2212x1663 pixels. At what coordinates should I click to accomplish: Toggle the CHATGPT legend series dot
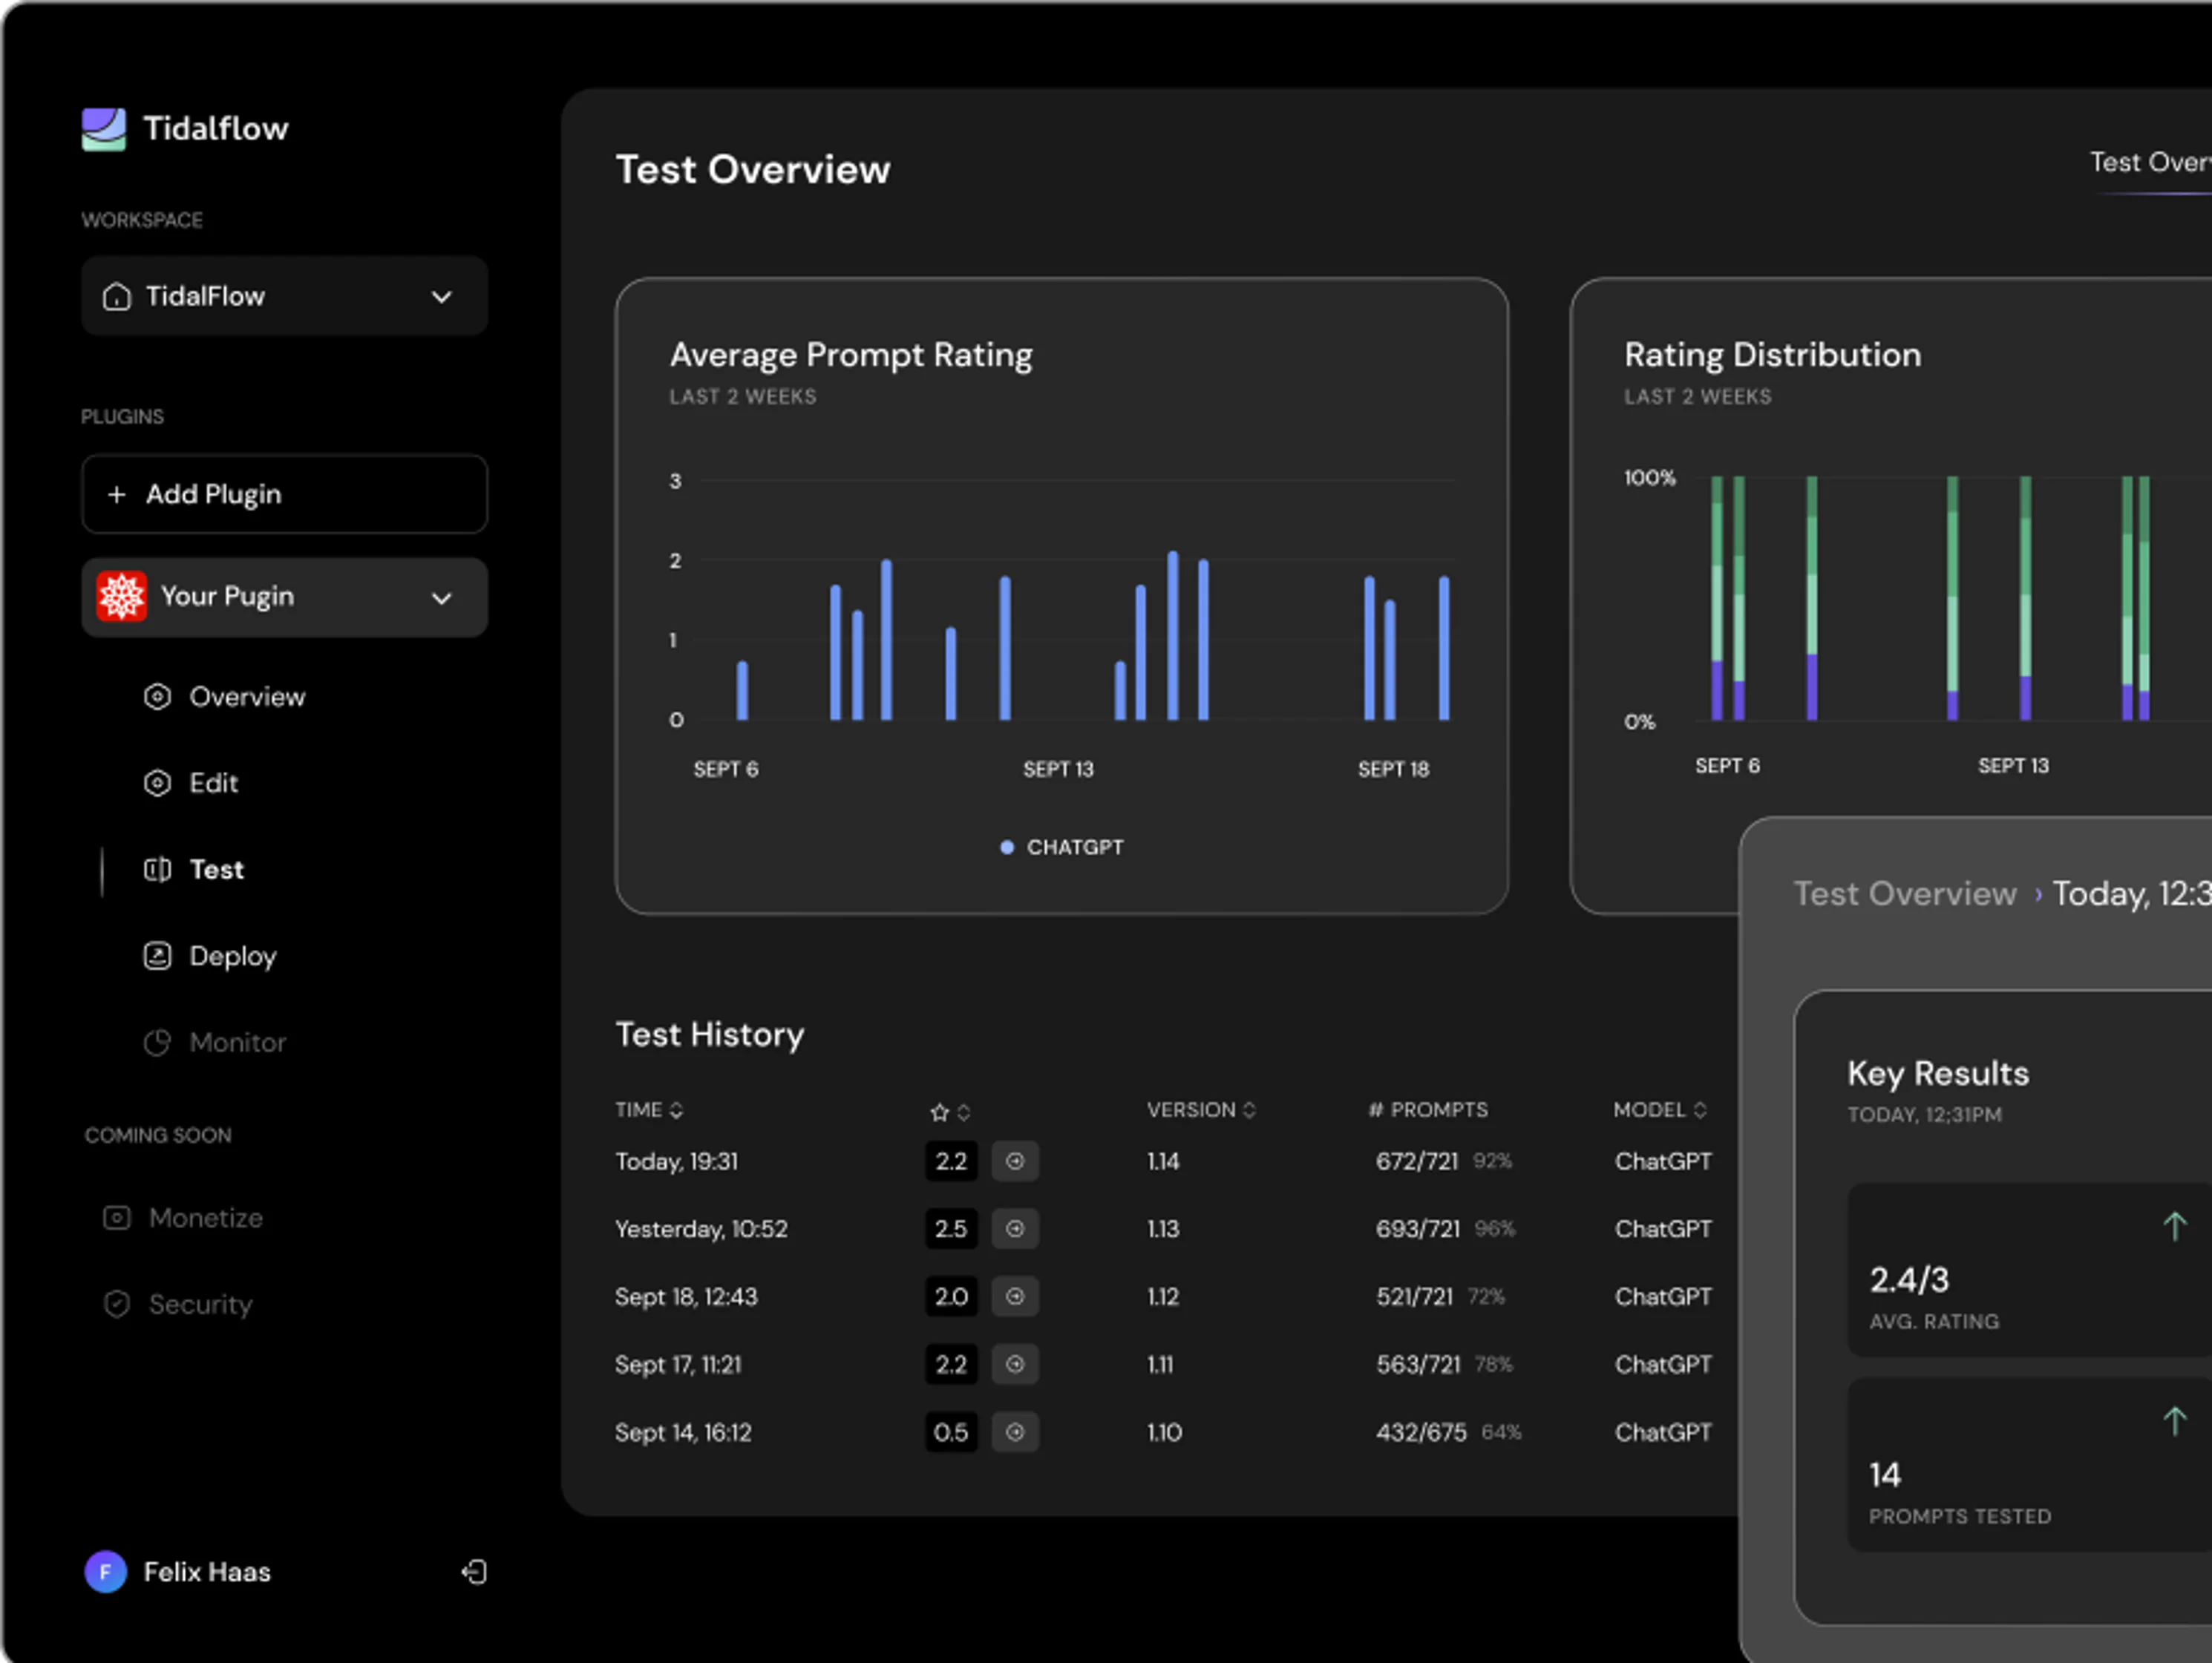point(1007,848)
